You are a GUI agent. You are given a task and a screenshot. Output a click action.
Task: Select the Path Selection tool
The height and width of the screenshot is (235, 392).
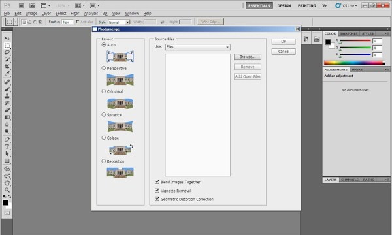7,153
